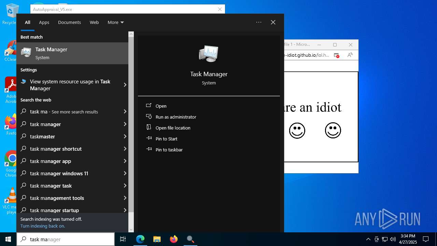Choose Open file location

[173, 128]
